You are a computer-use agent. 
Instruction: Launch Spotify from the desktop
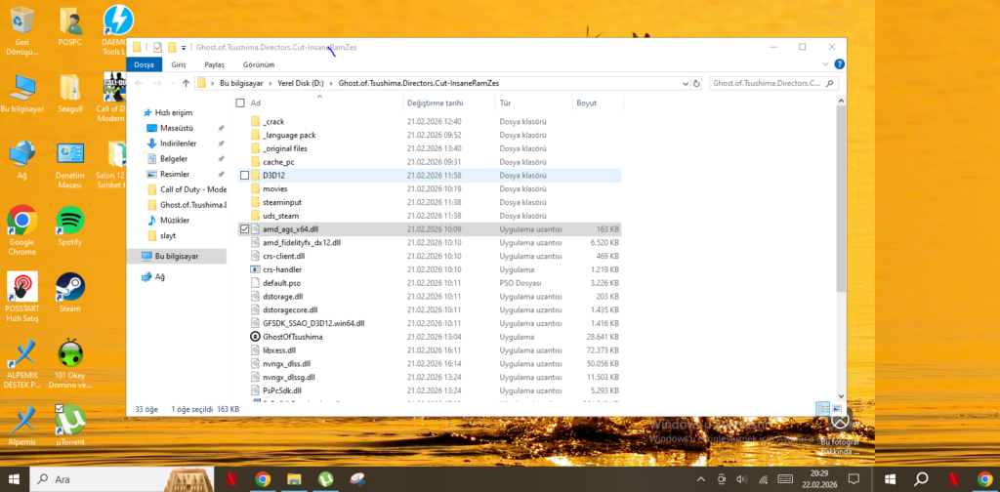click(x=70, y=225)
